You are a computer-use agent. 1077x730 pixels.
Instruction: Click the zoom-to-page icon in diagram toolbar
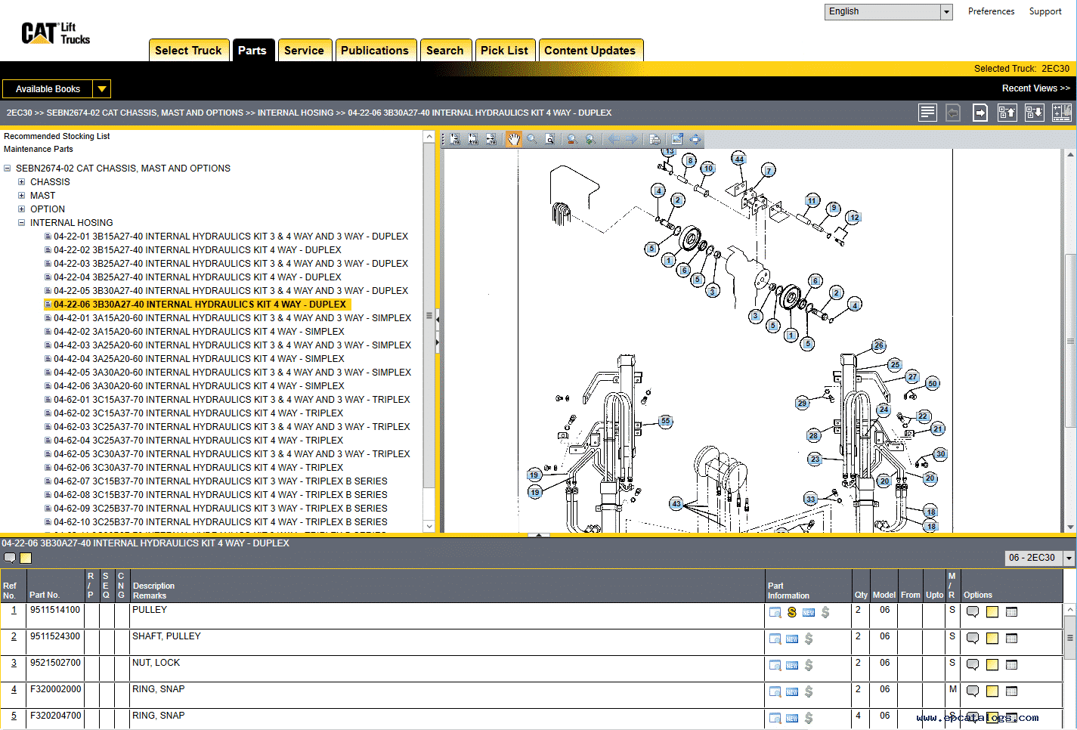pos(550,139)
